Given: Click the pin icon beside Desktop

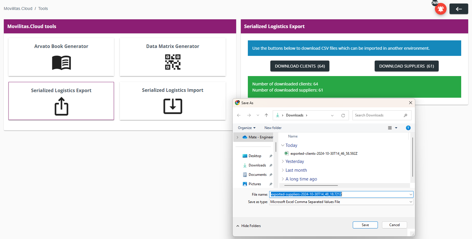Looking at the screenshot, I should [271, 156].
